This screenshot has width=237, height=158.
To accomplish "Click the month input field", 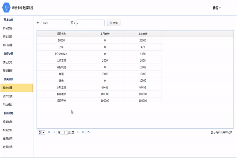I will tap(90, 23).
